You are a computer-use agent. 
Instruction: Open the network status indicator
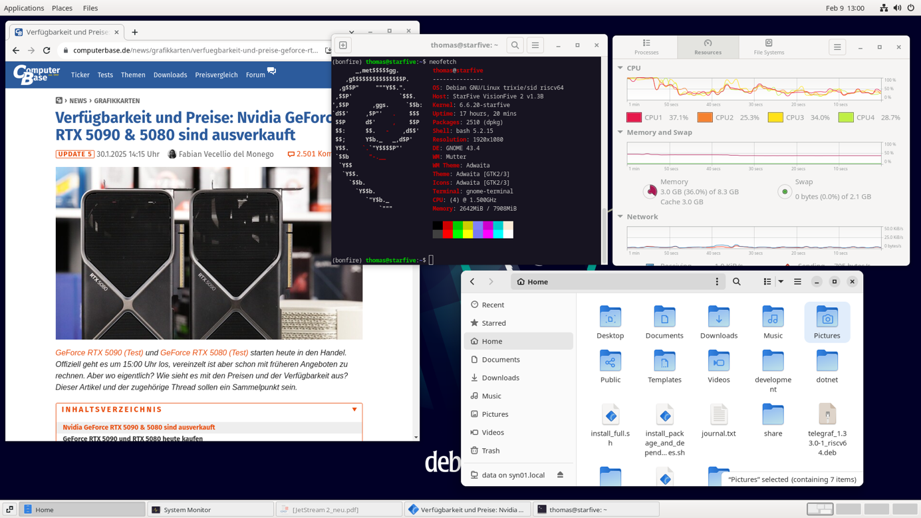[x=884, y=8]
